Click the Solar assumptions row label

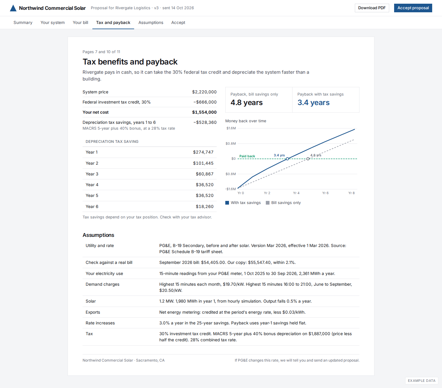[91, 301]
